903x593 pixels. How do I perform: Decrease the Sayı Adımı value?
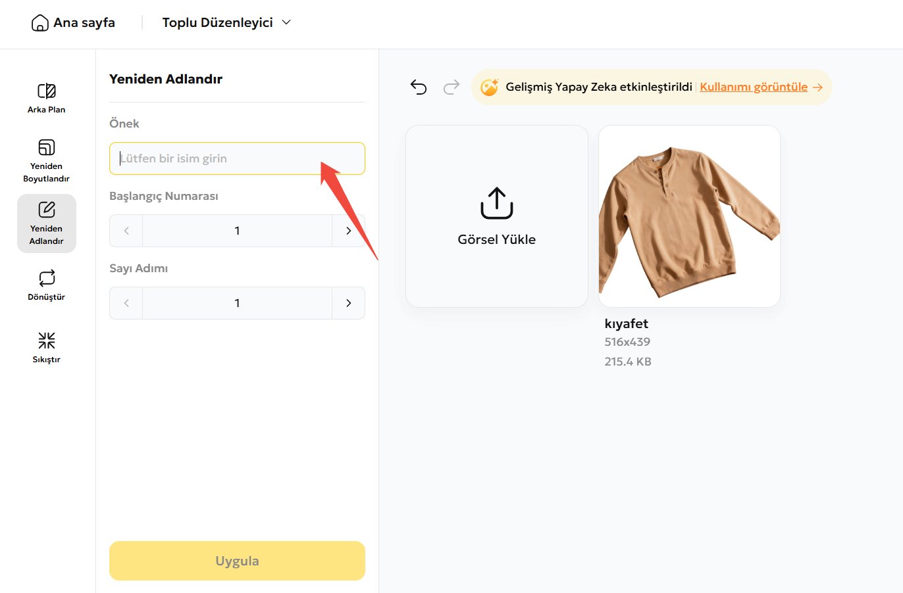click(x=126, y=303)
